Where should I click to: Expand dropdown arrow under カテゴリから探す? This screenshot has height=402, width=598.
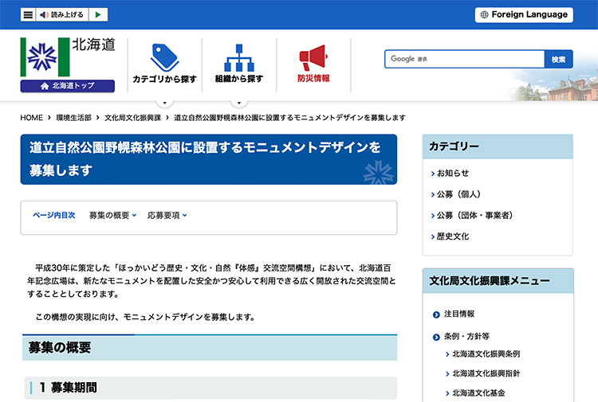point(165,103)
